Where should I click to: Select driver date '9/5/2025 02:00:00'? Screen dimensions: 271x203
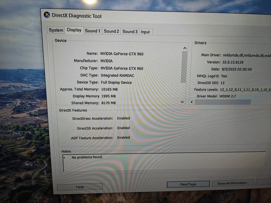tap(237, 69)
